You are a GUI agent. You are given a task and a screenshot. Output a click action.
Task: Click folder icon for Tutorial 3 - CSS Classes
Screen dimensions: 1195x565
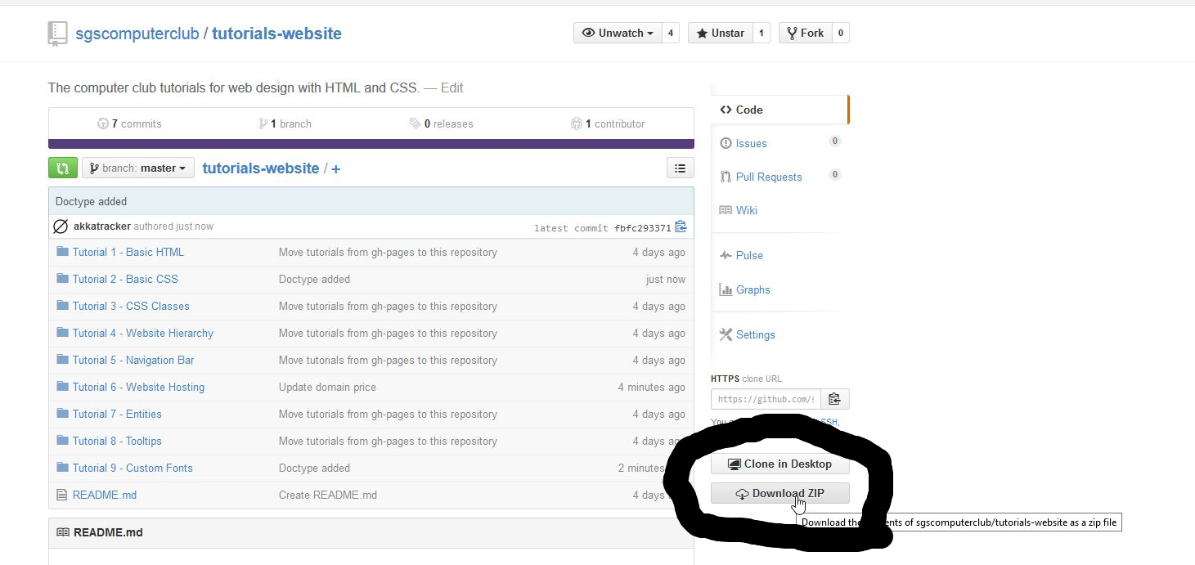[x=62, y=306]
